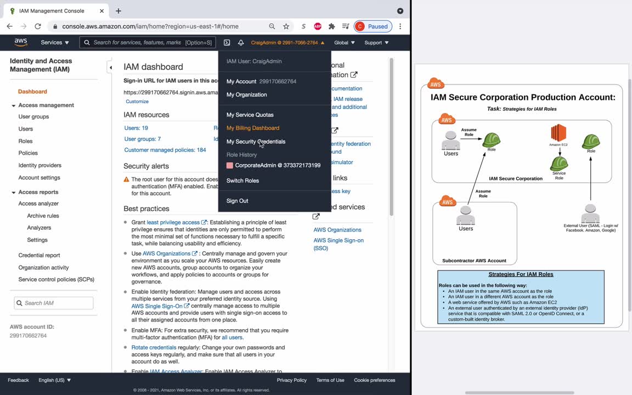The image size is (632, 395).
Task: Click the browser back arrow
Action: coord(10,26)
